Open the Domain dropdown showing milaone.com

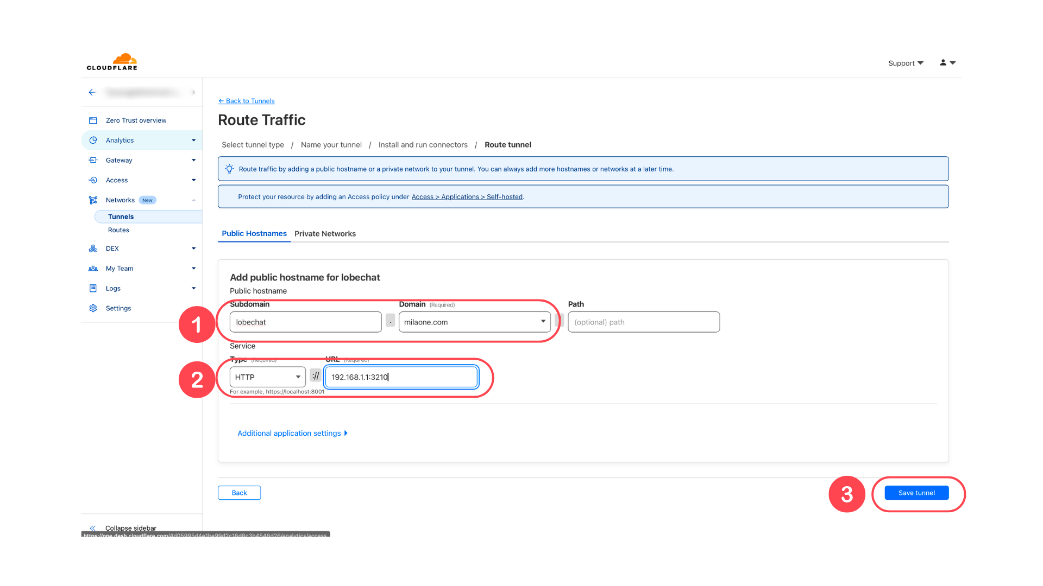click(x=474, y=322)
